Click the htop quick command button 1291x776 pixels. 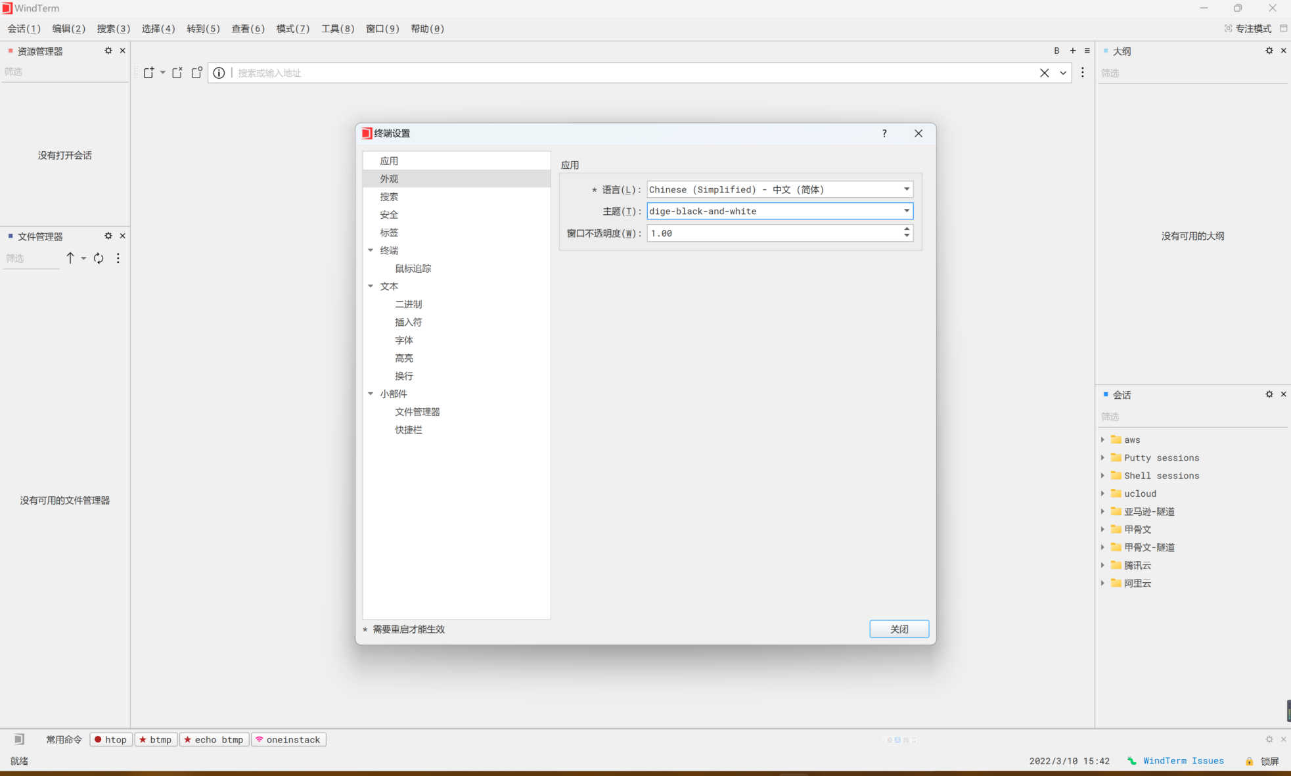[110, 739]
